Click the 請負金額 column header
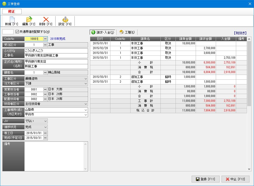Viewport: 254px width, 186px height. coord(186,39)
